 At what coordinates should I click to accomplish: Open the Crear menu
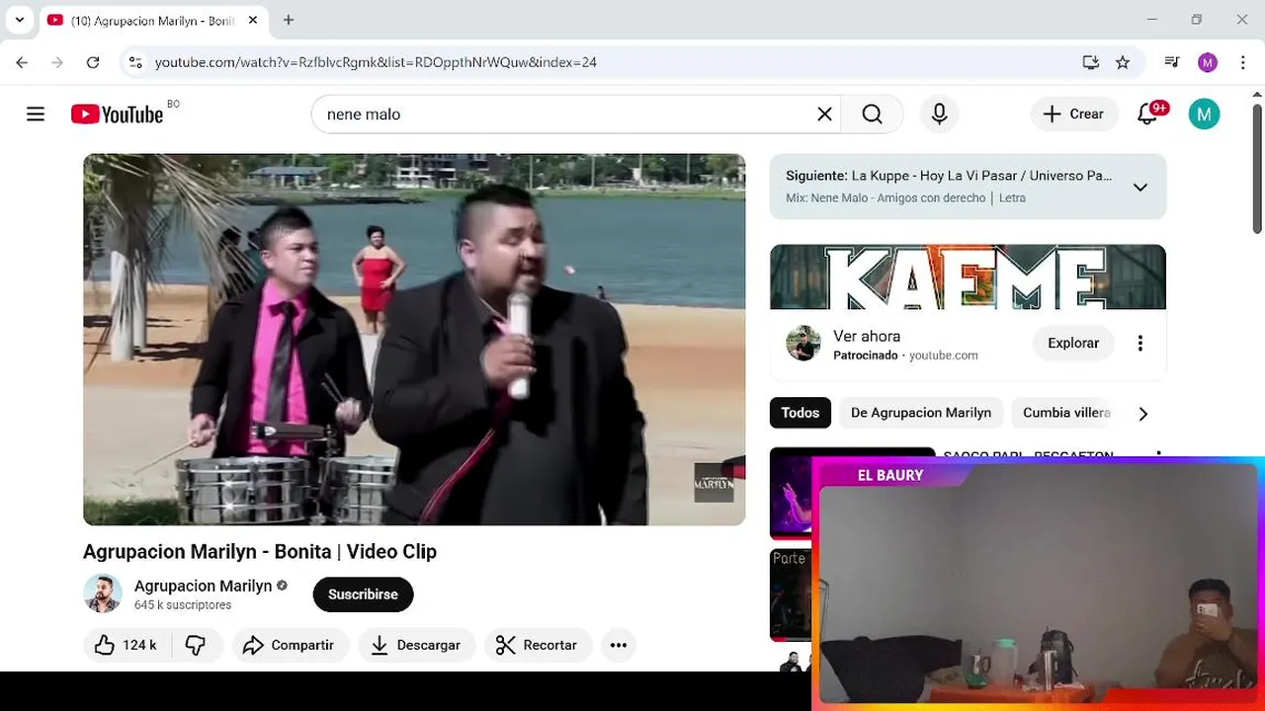click(1074, 114)
